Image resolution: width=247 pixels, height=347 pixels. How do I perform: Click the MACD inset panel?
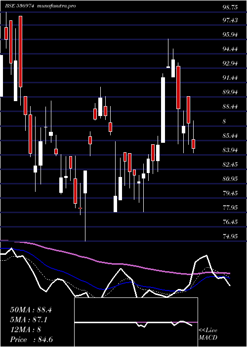pyautogui.click(x=136, y=322)
